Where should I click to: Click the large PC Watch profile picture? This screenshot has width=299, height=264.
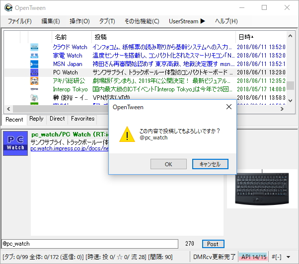[15, 143]
